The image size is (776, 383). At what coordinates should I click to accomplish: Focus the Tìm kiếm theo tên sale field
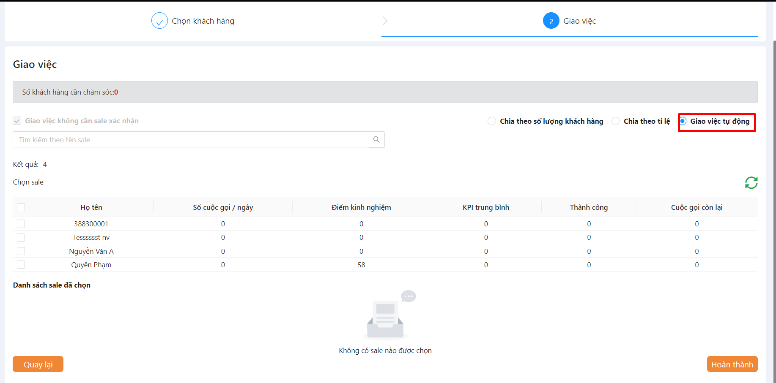pos(190,140)
